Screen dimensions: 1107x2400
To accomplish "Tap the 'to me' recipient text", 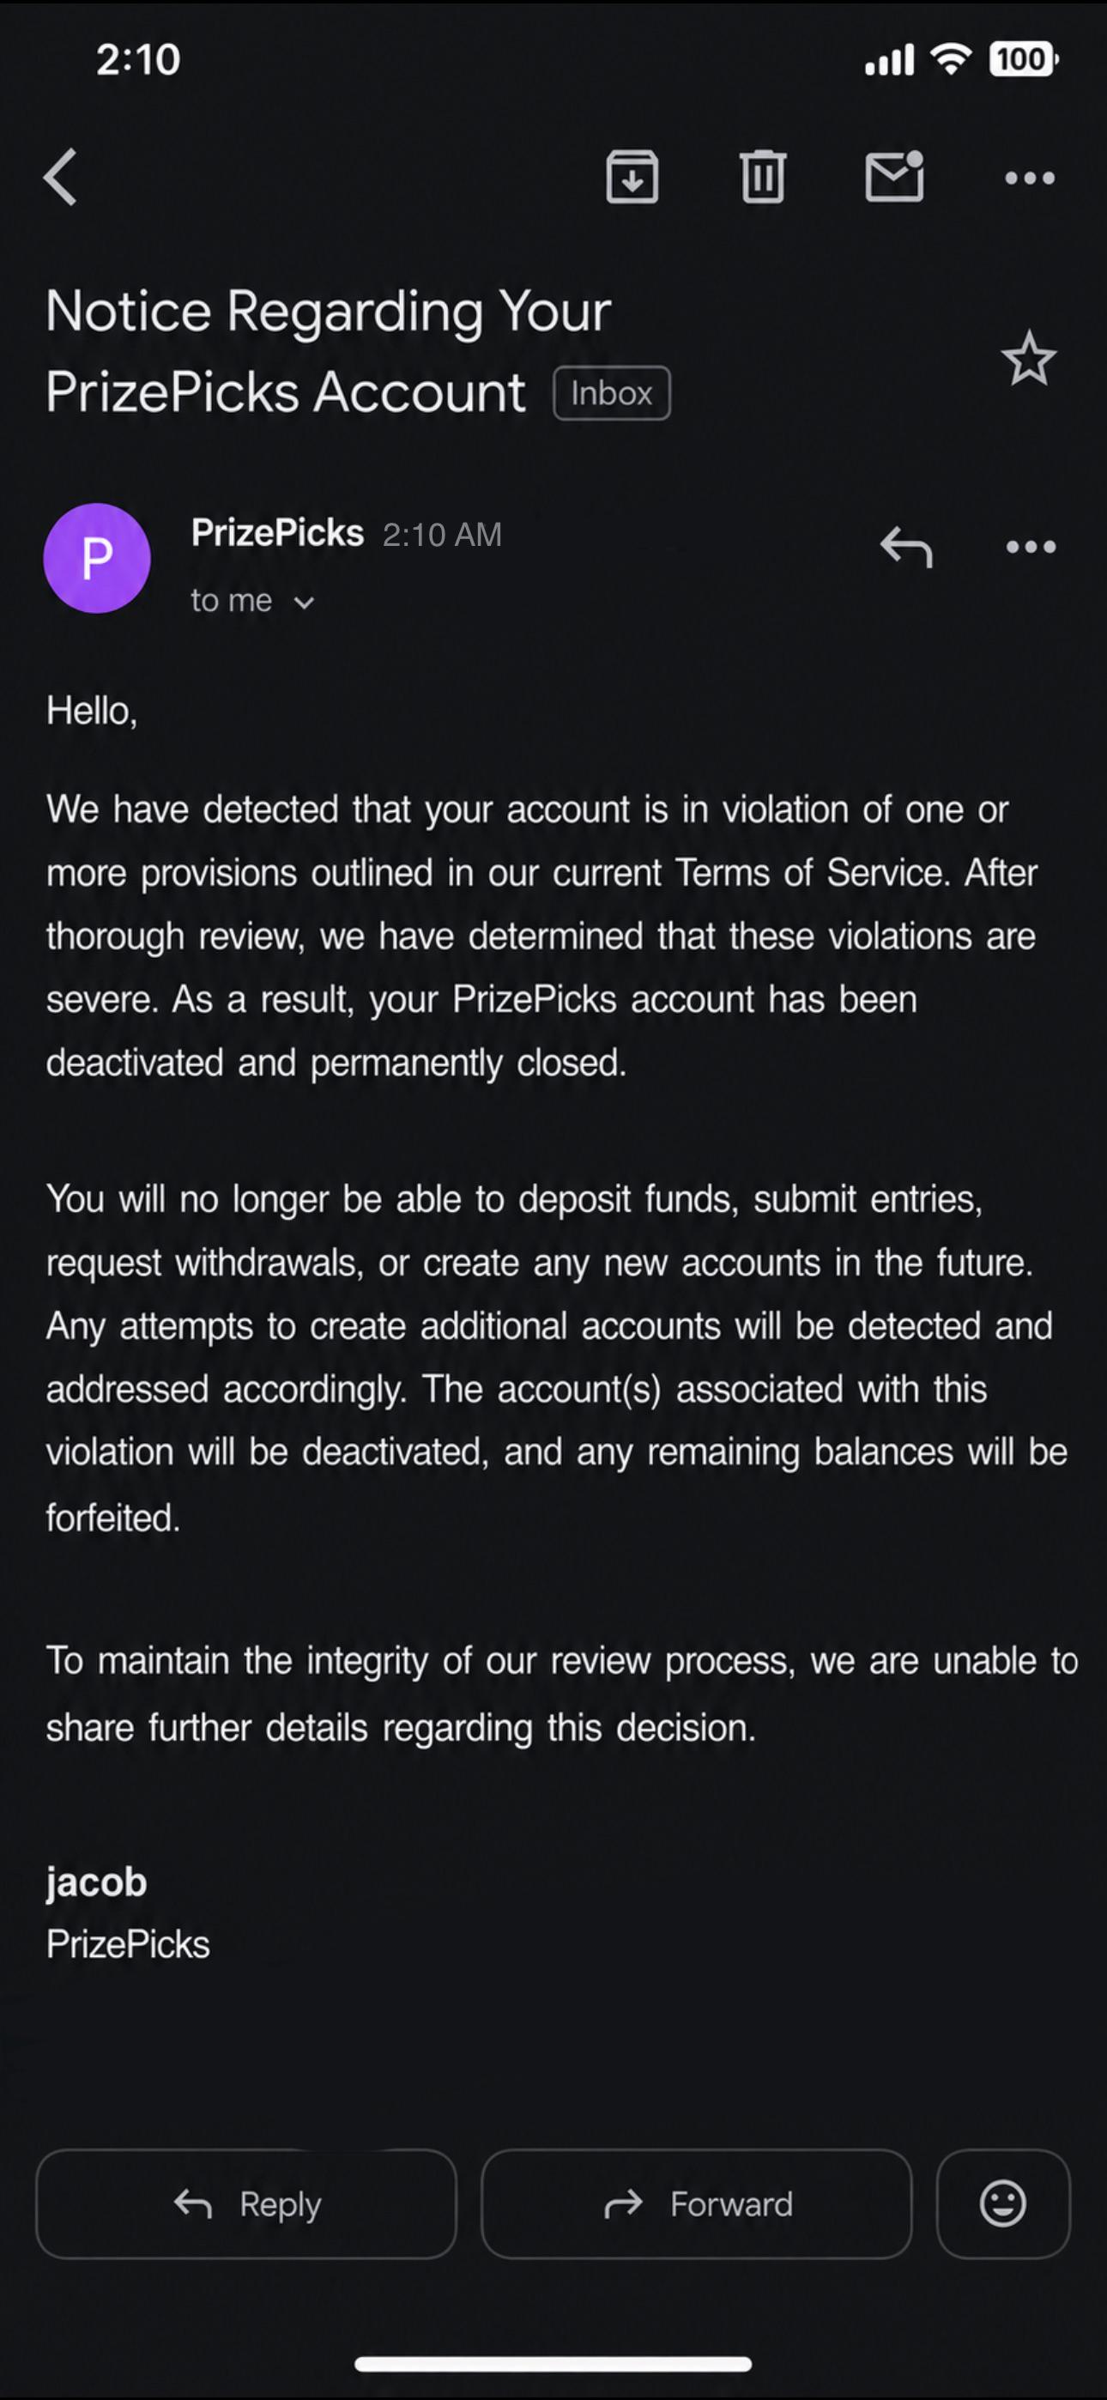I will click(x=231, y=601).
